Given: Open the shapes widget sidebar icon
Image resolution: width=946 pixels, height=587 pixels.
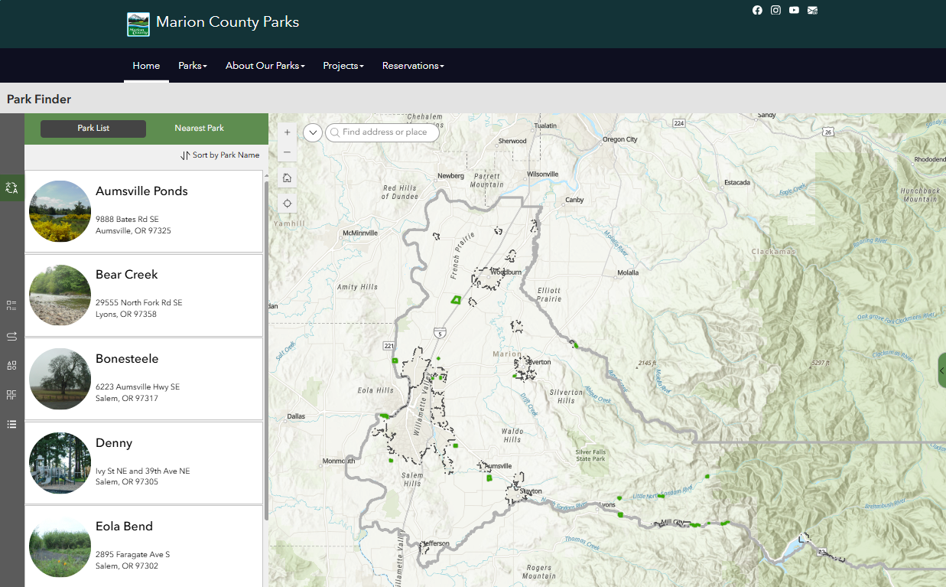Looking at the screenshot, I should click(x=11, y=365).
